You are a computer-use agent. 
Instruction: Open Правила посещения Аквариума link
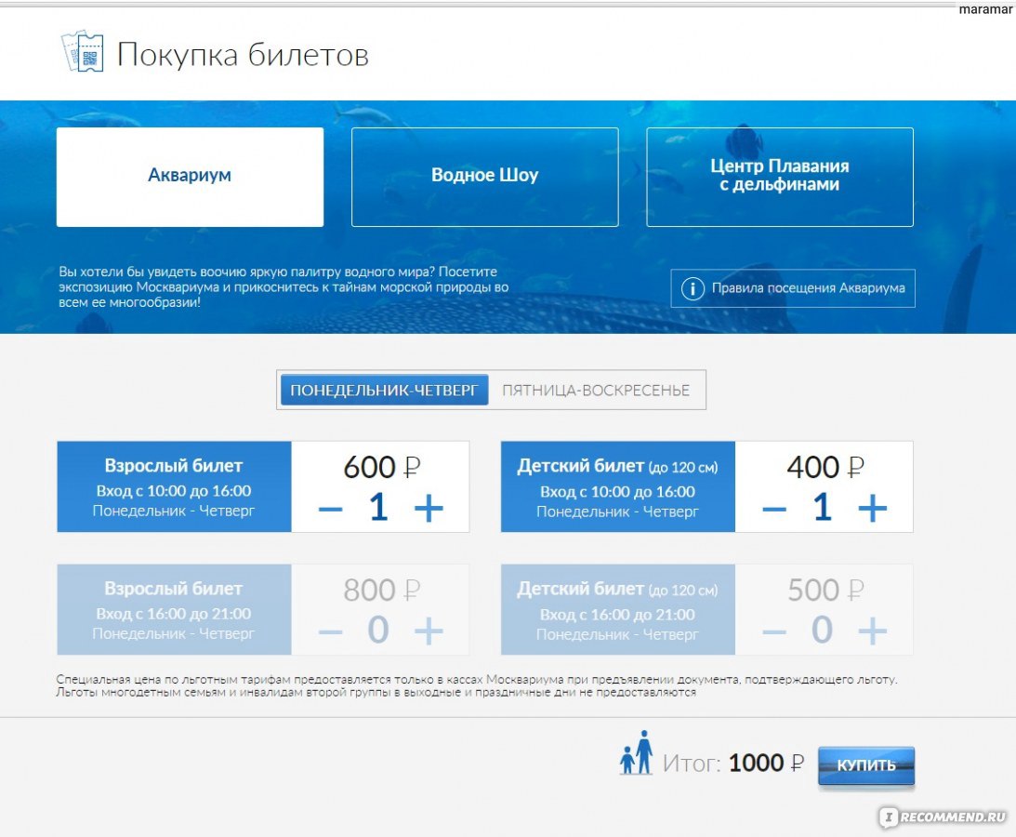click(x=807, y=288)
